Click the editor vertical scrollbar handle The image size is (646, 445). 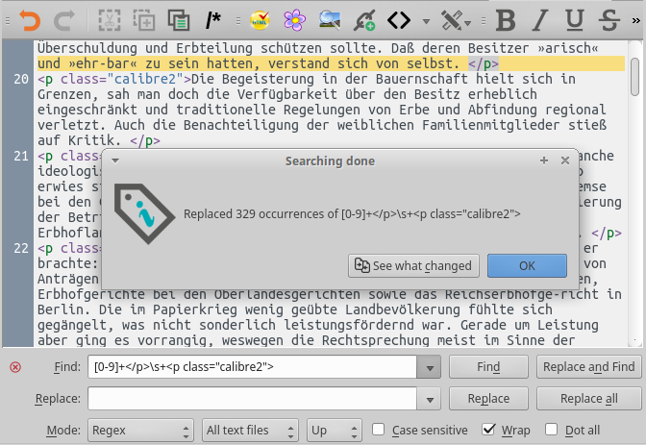634,77
